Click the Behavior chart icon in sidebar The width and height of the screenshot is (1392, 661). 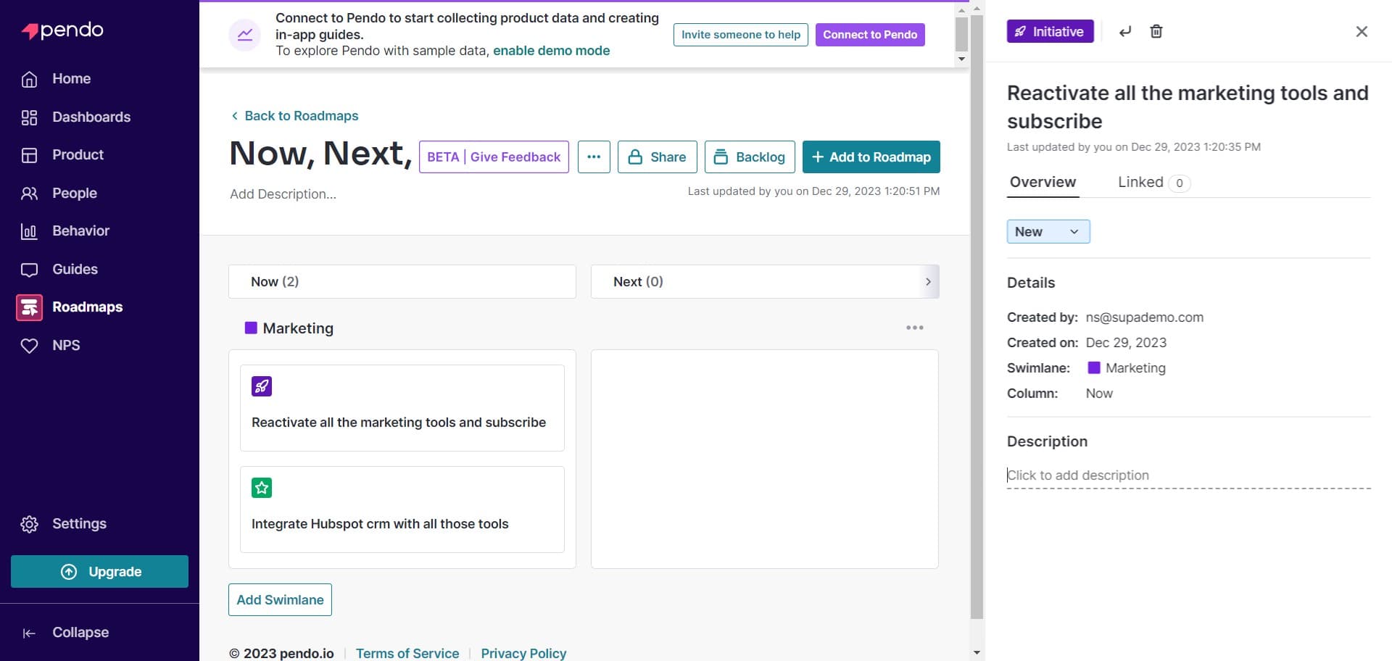pyautogui.click(x=29, y=231)
